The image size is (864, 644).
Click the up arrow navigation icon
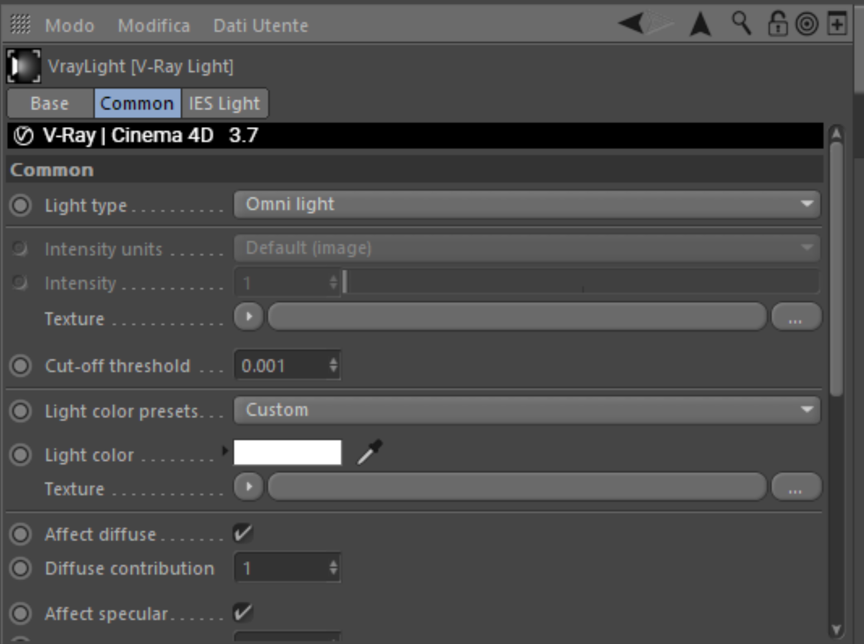click(700, 24)
